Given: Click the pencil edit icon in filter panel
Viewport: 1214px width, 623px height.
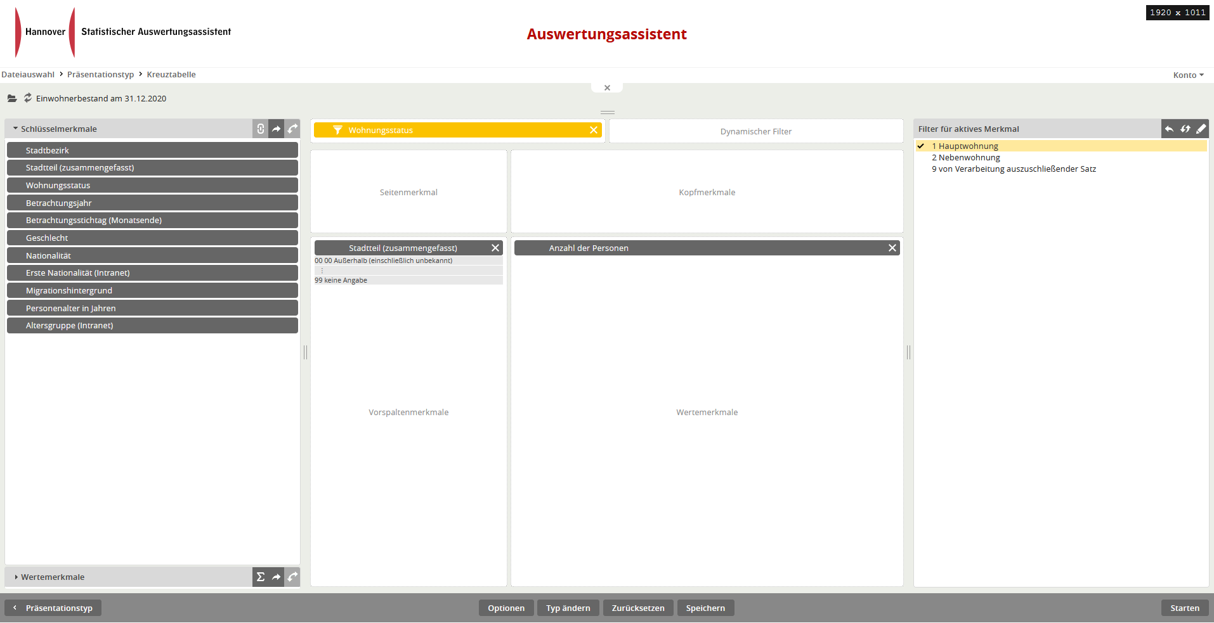Looking at the screenshot, I should [x=1201, y=129].
